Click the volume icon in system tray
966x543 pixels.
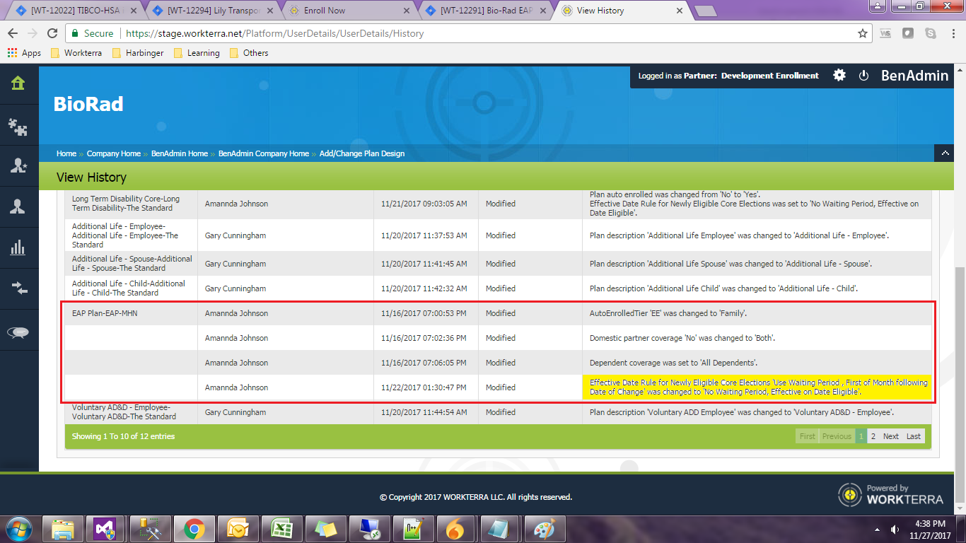pos(895,529)
